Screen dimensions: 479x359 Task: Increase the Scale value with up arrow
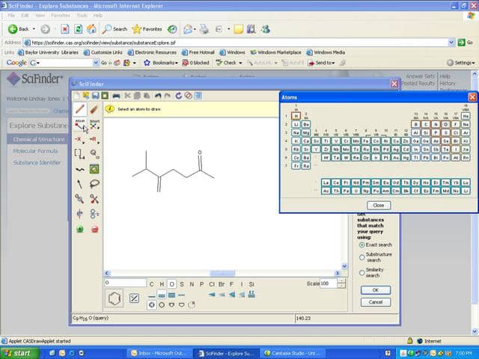pyautogui.click(x=342, y=281)
